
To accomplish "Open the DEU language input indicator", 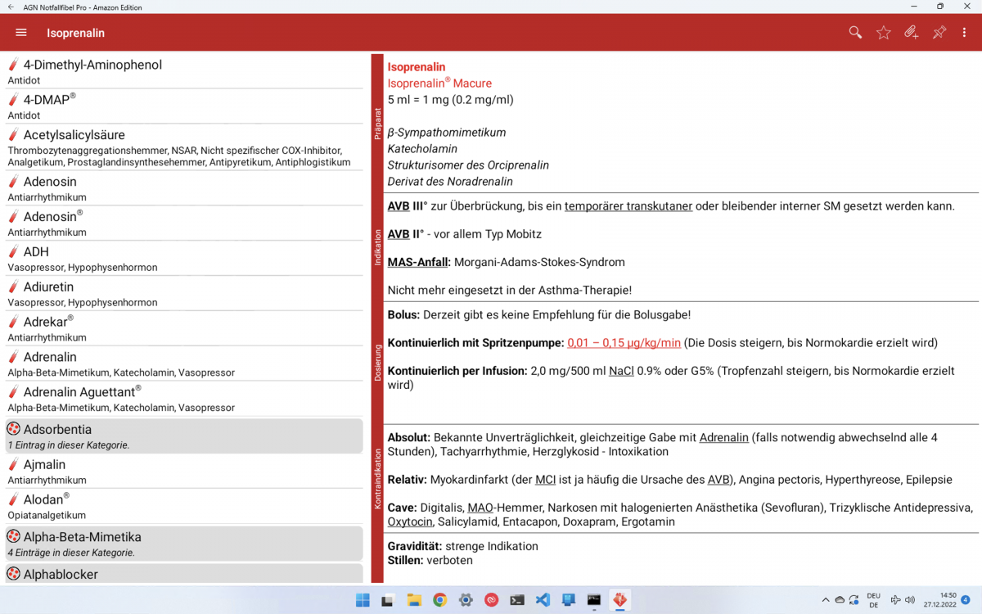I will pos(873,600).
